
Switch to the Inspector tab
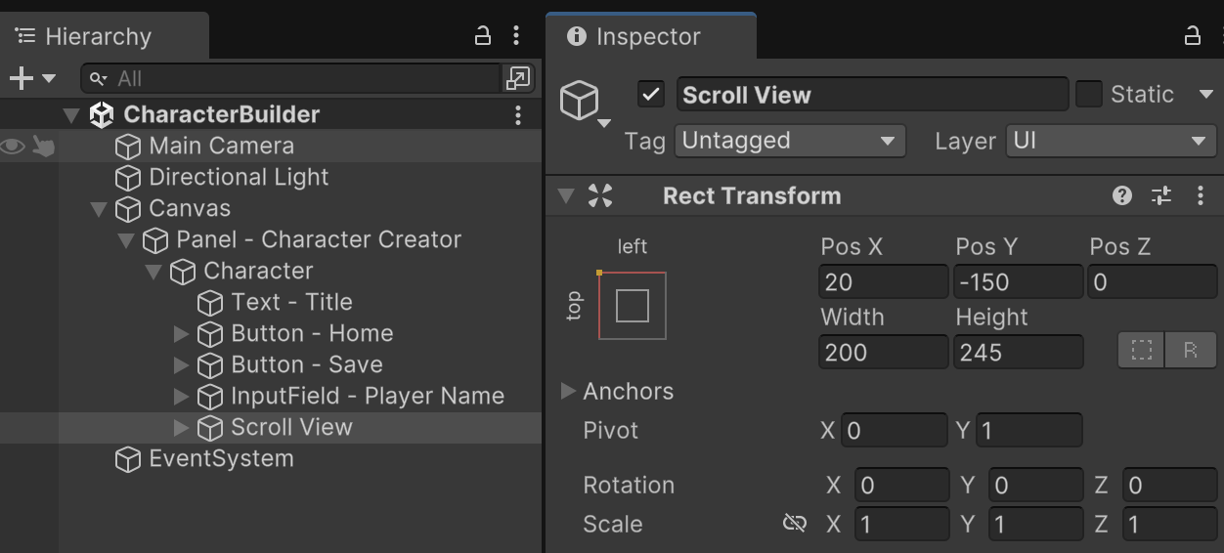[x=647, y=36]
